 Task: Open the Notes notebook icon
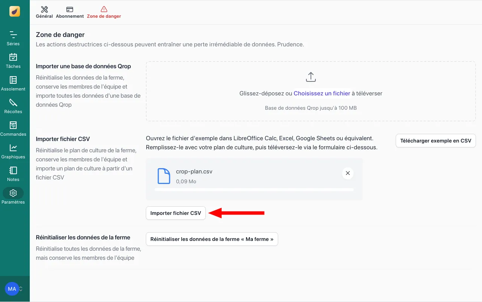click(13, 173)
